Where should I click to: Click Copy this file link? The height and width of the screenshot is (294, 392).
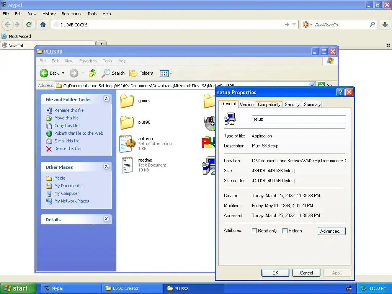66,126
